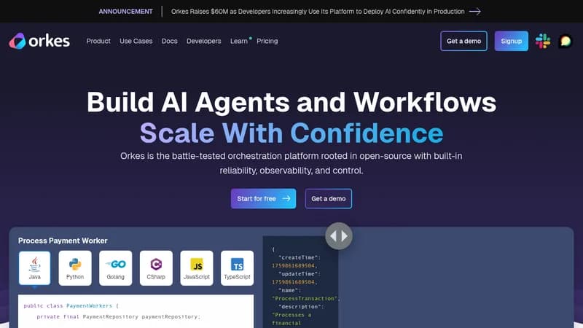This screenshot has width=583, height=328.
Task: Select the Java language tab
Action: pos(34,268)
